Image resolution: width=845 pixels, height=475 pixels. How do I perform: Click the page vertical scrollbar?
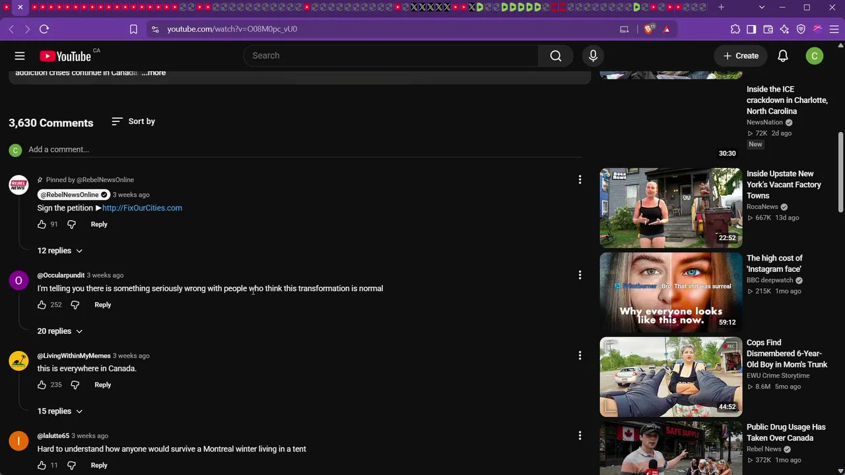(840, 172)
